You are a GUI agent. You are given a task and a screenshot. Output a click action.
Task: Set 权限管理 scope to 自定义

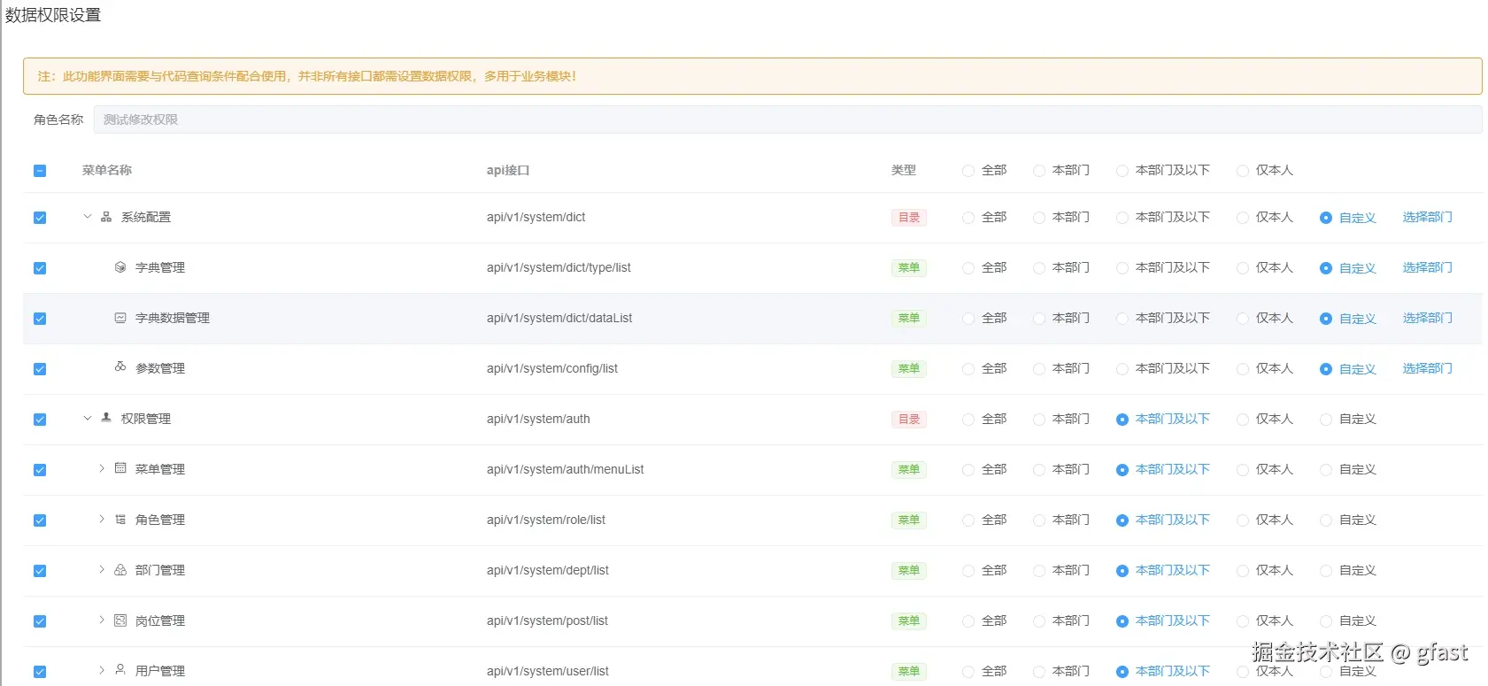click(x=1326, y=420)
